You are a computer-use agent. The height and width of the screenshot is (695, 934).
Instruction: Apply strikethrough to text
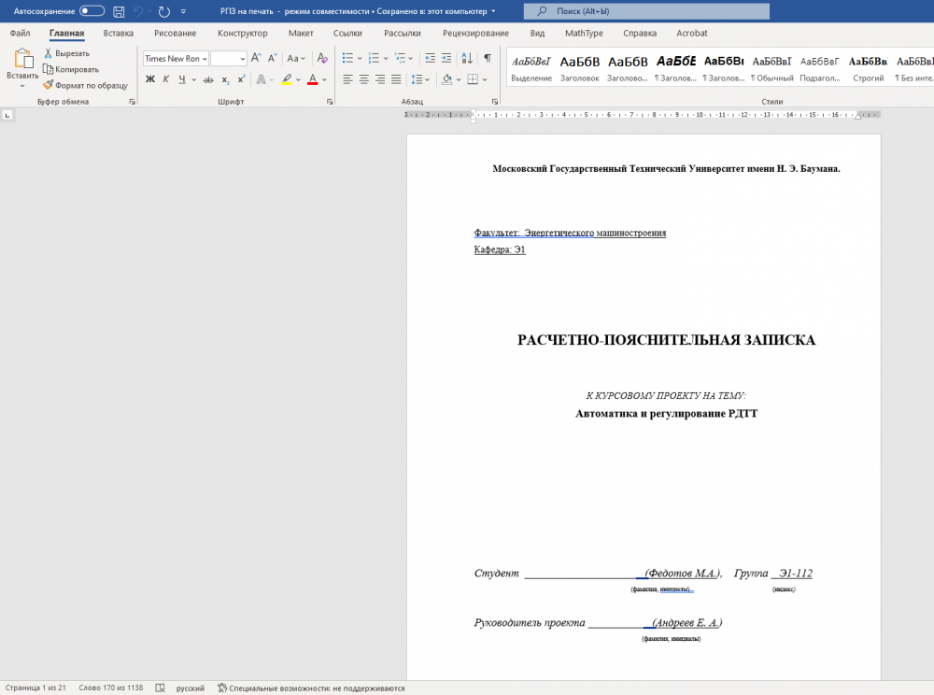[210, 79]
